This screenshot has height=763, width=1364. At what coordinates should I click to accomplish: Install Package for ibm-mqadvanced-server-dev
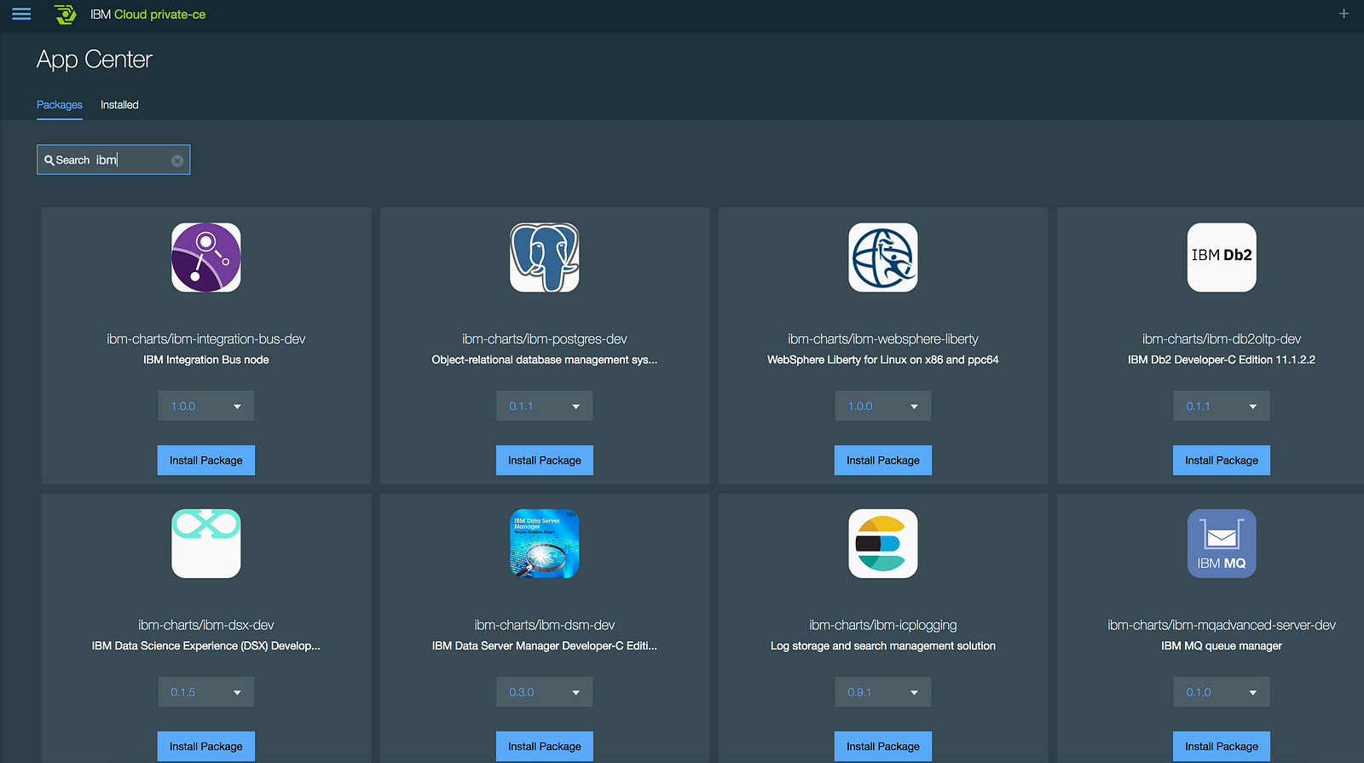(1222, 747)
